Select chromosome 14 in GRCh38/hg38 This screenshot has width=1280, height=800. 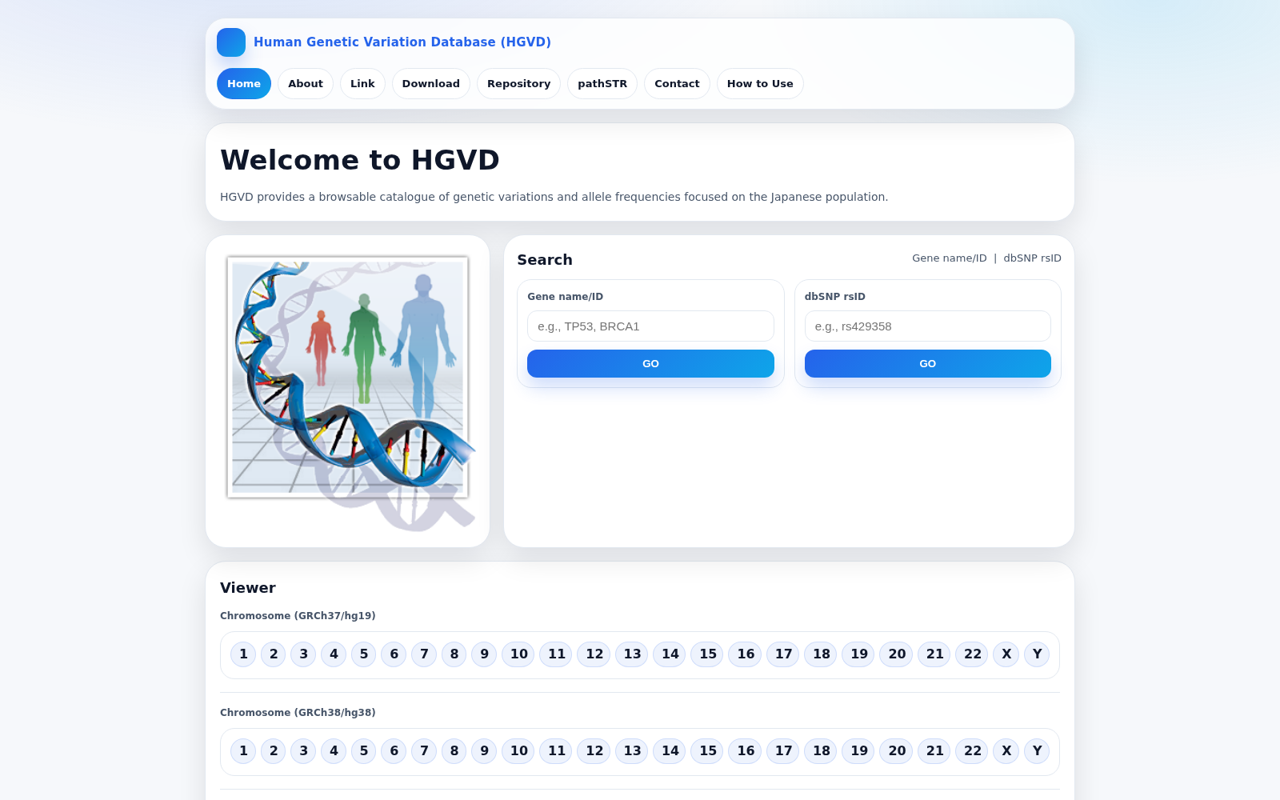pyautogui.click(x=670, y=751)
